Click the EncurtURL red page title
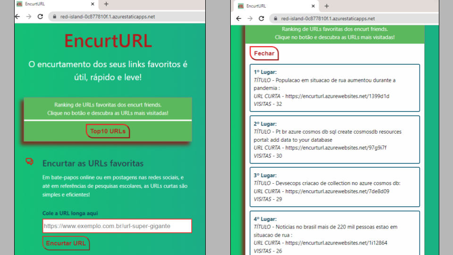Screen dimensions: 453x255 tap(108, 41)
